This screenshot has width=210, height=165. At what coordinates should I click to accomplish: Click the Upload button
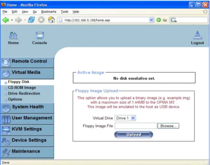[x=133, y=135]
